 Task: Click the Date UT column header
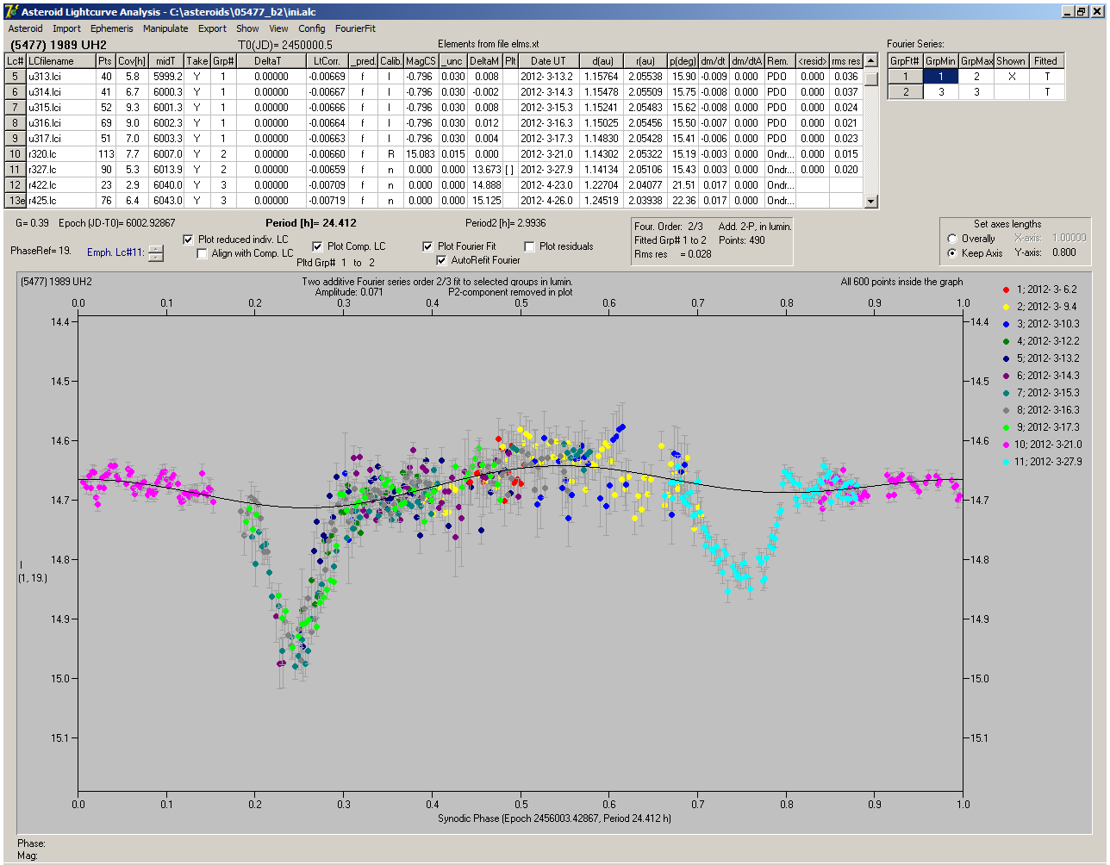(548, 61)
